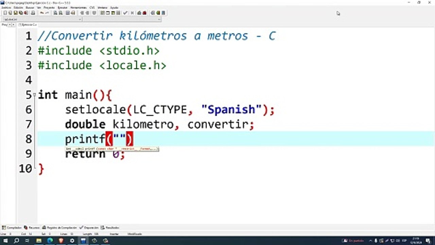Open the Resultados bottom tab
435x245 pixels.
click(110, 228)
